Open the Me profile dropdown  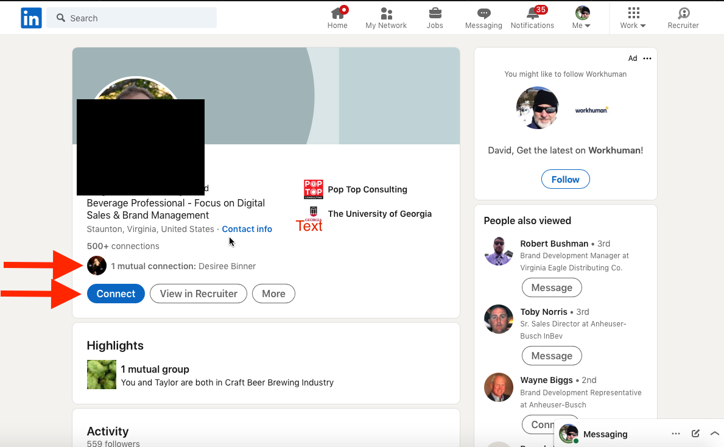(582, 18)
